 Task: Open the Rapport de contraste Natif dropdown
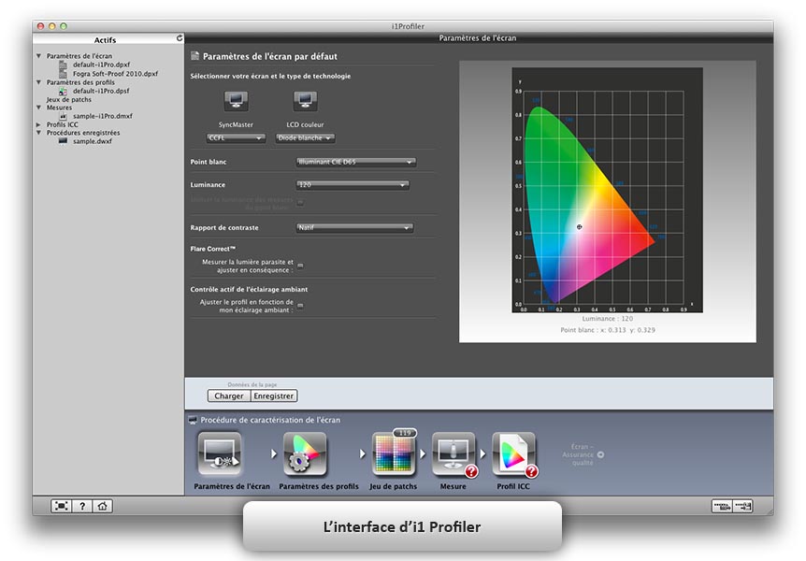(x=354, y=227)
